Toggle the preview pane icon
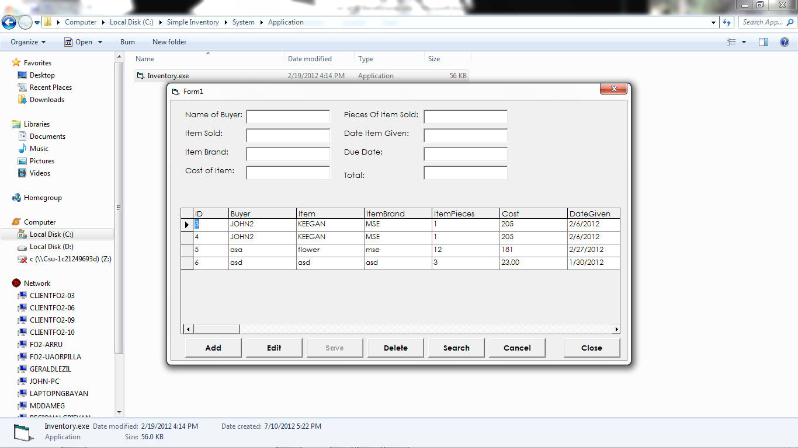Image resolution: width=798 pixels, height=448 pixels. [x=764, y=42]
